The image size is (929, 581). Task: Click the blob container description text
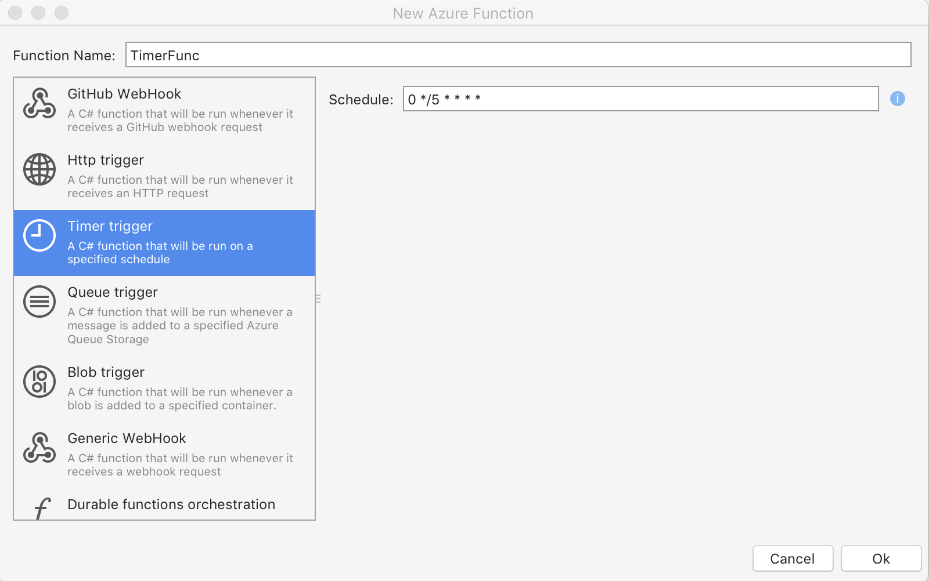(180, 399)
